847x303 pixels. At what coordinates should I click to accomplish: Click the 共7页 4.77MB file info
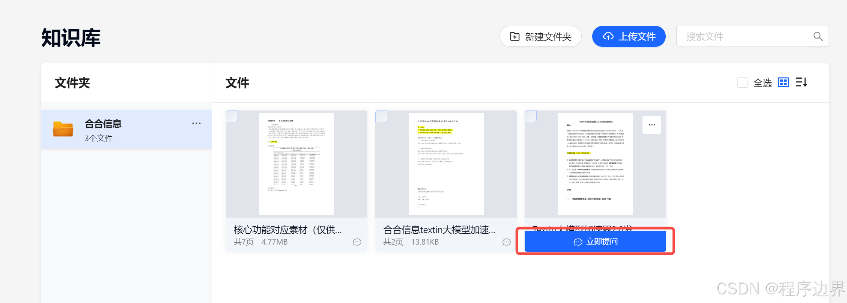pos(260,242)
